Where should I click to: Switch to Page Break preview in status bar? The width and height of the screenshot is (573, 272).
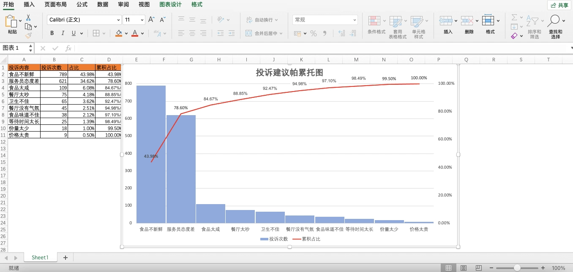pos(478,268)
